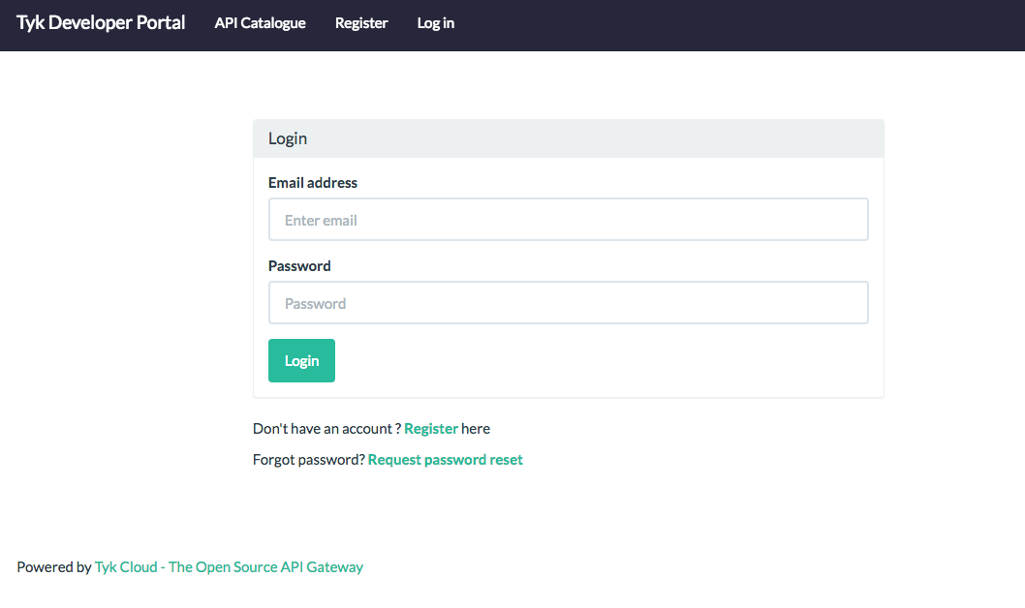Open the Request password reset link

pyautogui.click(x=445, y=459)
